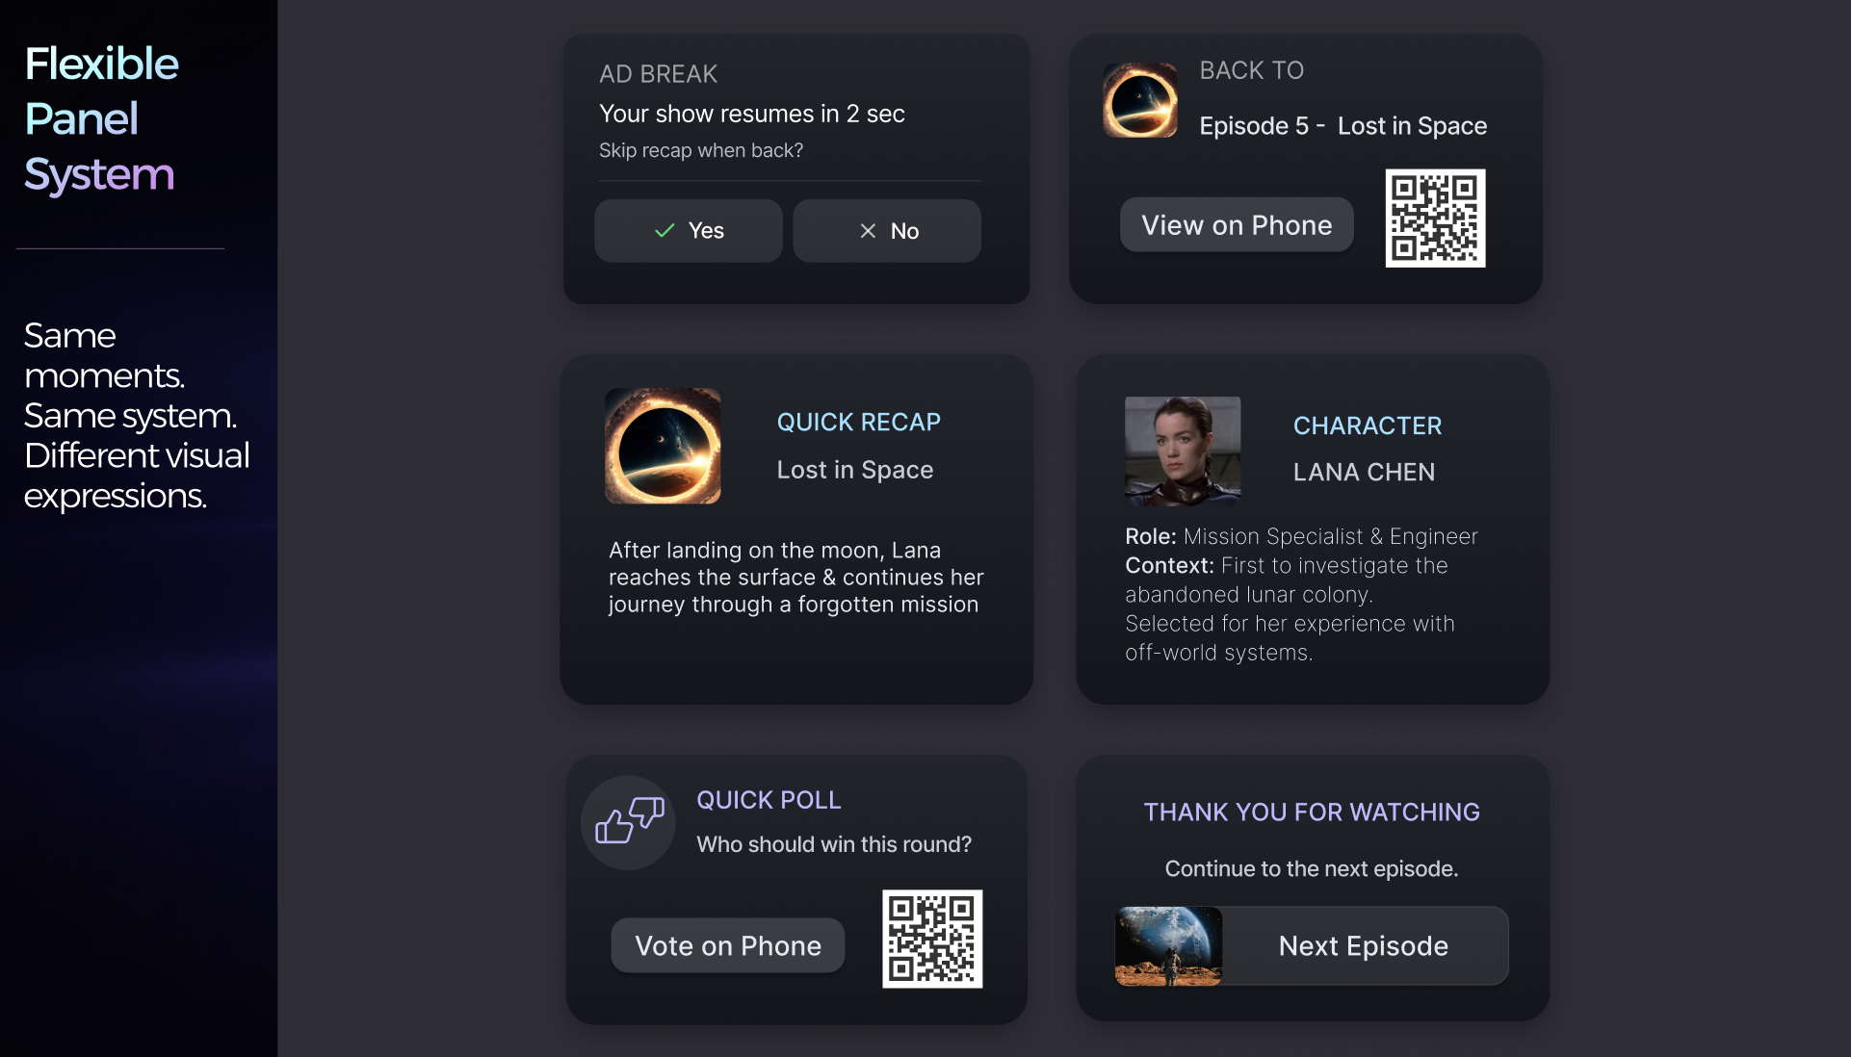Click the No button to keep recap

(x=886, y=231)
